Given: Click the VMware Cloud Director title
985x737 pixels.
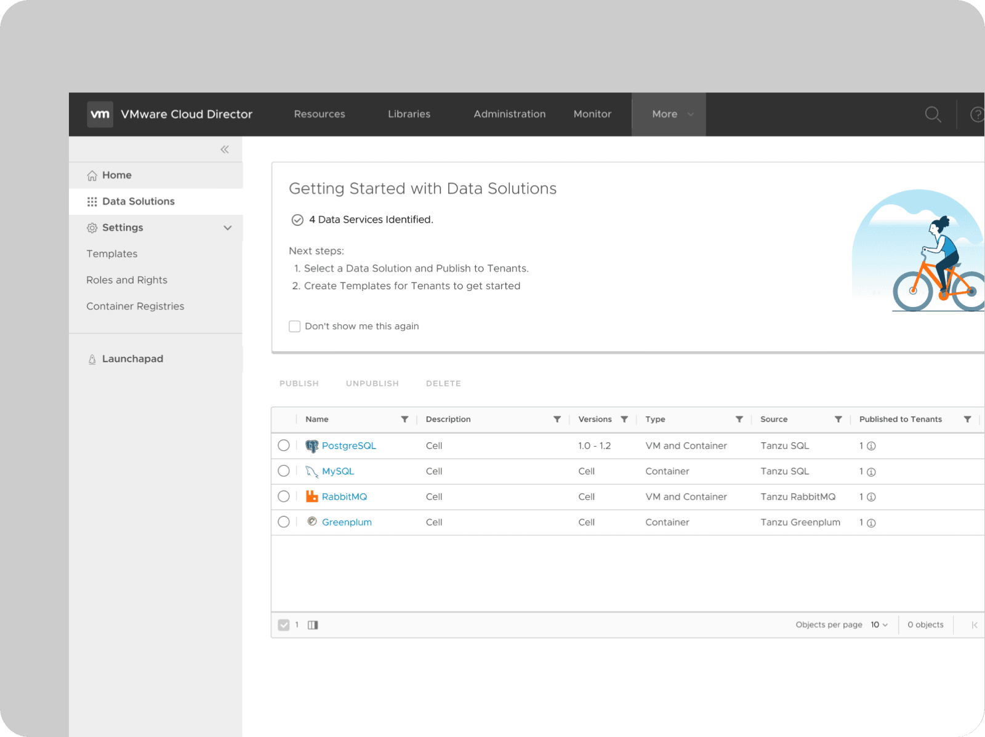Looking at the screenshot, I should (x=187, y=114).
